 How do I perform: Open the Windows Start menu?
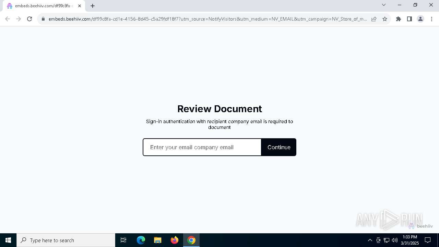tap(8, 240)
